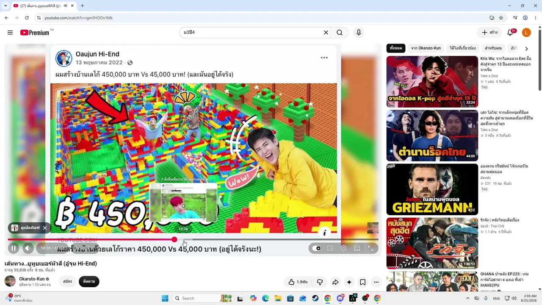Start voice search with the microphone
The width and height of the screenshot is (542, 305).
click(359, 33)
